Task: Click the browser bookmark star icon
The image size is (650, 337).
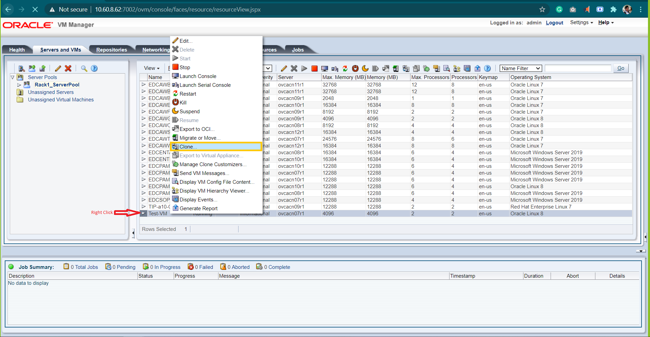Action: pos(542,9)
